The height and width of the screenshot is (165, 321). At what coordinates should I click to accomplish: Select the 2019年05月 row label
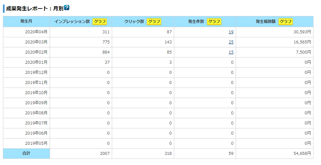click(x=36, y=143)
